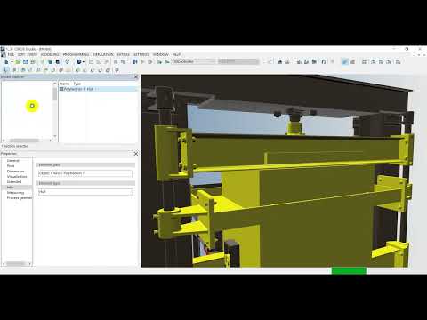This screenshot has width=427, height=320.
Task: Click the green Open folder toolbar icon
Action: point(18,61)
